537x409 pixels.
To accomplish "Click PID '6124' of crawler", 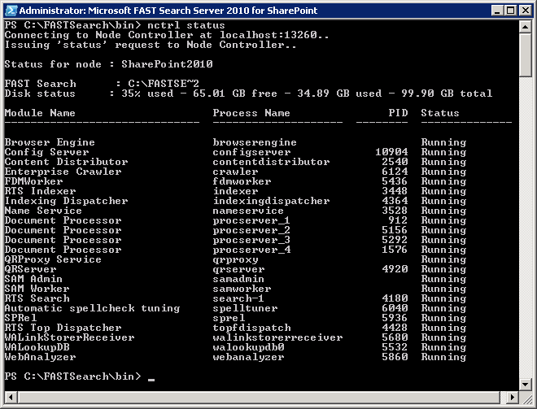I will pos(395,172).
